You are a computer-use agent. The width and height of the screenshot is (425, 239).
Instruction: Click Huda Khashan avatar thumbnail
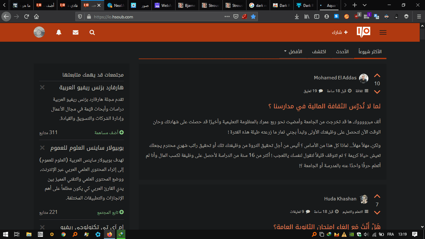coord(364,199)
